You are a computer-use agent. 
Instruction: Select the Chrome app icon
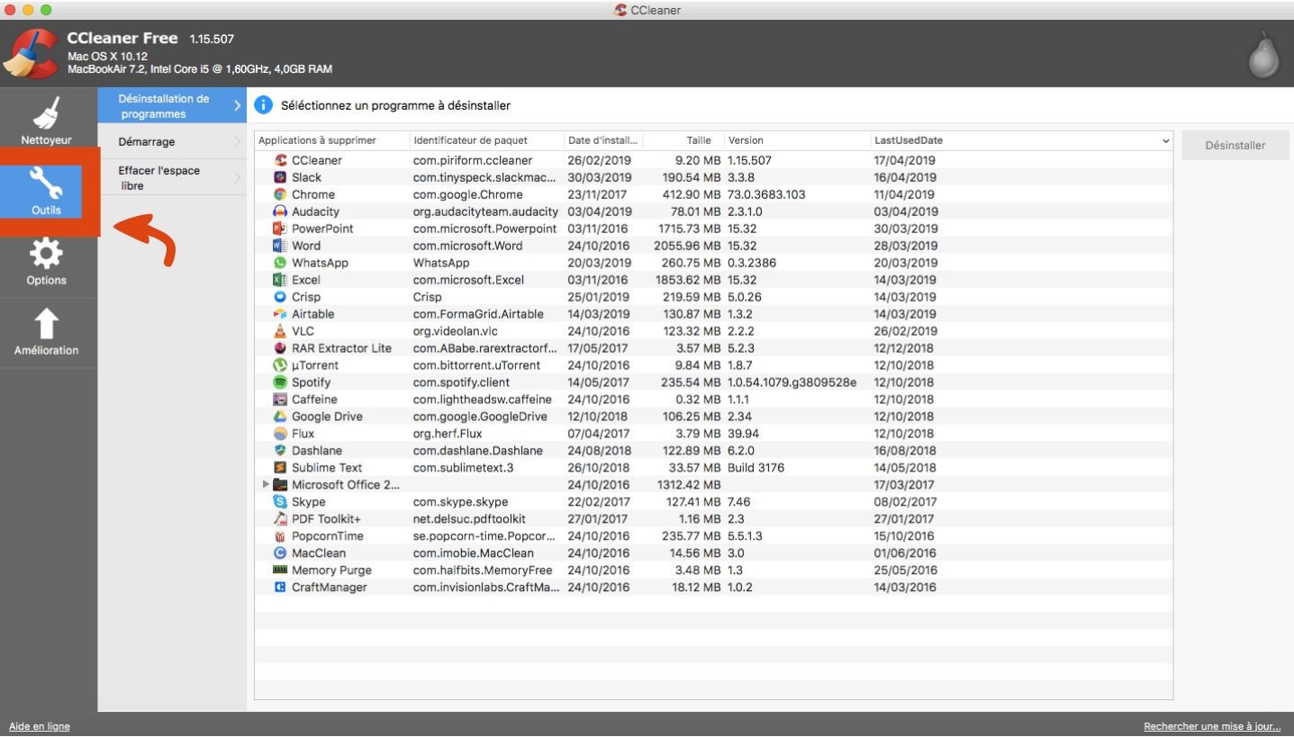coord(280,194)
